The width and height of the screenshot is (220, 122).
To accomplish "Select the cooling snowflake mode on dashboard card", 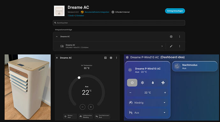I will [x=143, y=83].
